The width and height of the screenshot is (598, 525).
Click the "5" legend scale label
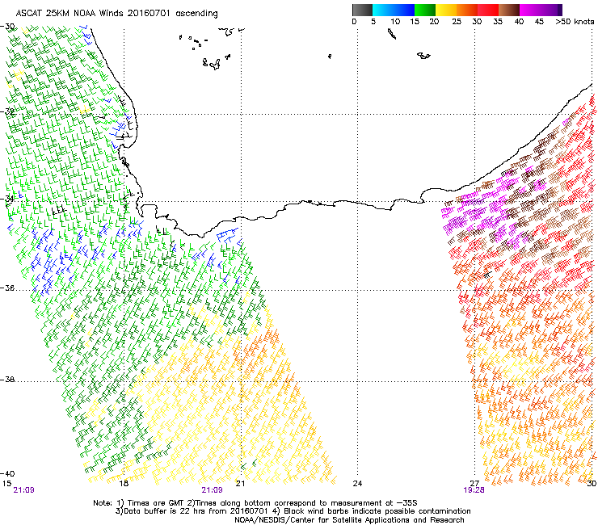click(x=373, y=22)
